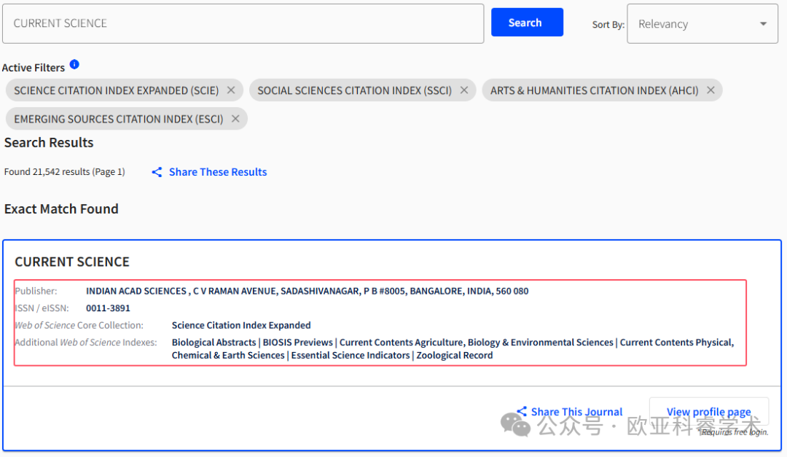Click the Zoological Record entry

click(x=455, y=355)
